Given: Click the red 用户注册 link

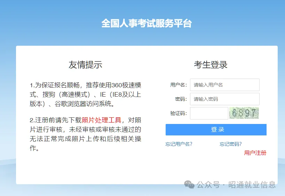Looking at the screenshot, I should (x=255, y=153).
